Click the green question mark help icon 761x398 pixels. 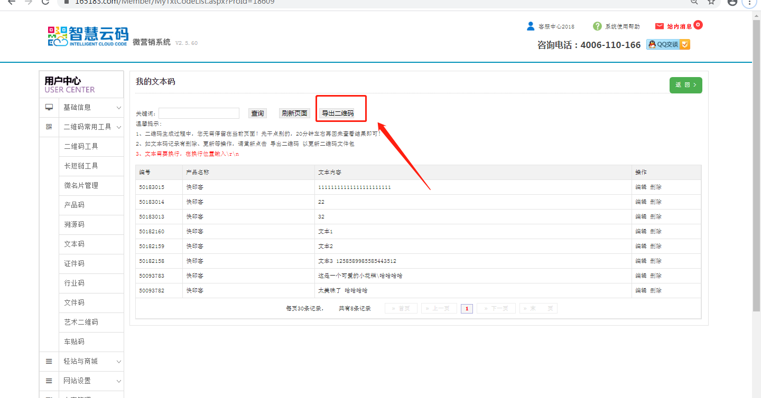597,26
